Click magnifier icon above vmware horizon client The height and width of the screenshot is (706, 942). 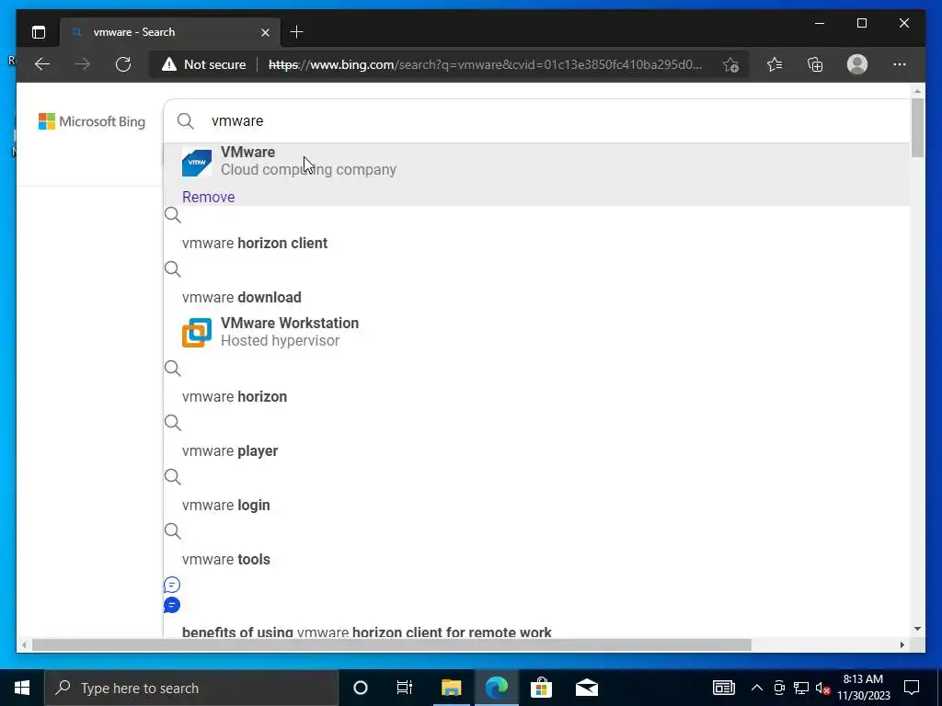[x=172, y=215]
